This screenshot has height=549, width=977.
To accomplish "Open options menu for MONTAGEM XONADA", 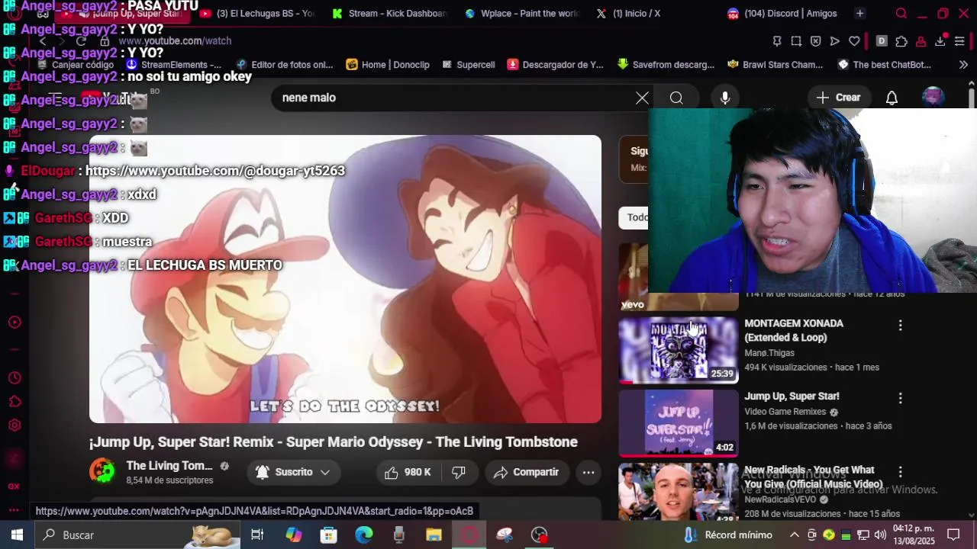I will 900,325.
